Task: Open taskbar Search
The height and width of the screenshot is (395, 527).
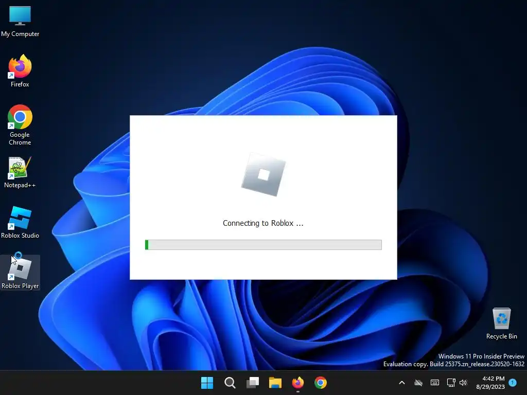Action: [x=230, y=383]
